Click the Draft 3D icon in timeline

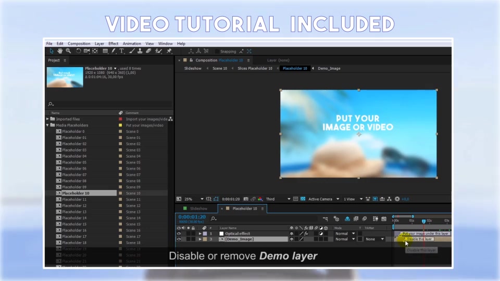[x=336, y=219]
